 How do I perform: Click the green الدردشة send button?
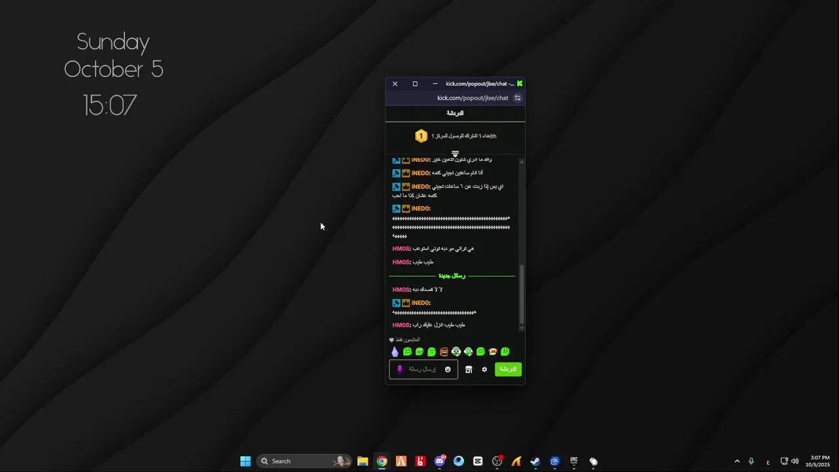(508, 370)
